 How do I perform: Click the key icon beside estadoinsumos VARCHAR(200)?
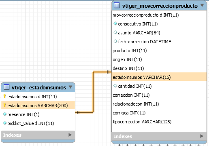click(4, 105)
